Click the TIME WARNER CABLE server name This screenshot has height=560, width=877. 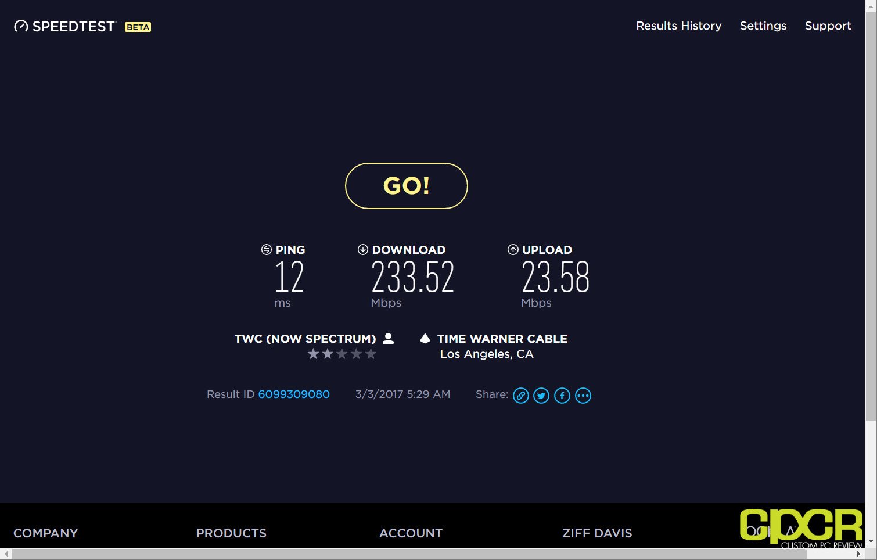502,339
